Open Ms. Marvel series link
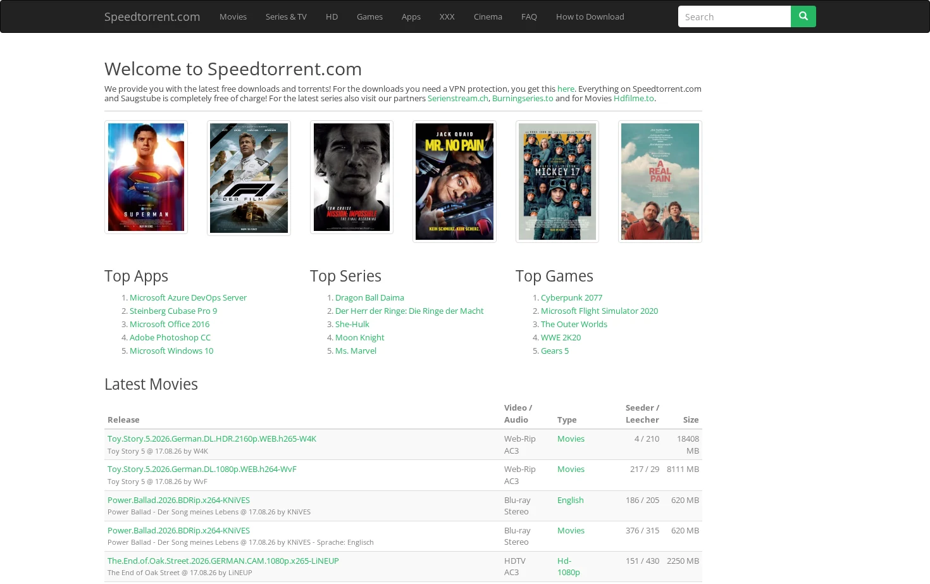Image resolution: width=930 pixels, height=584 pixels. point(356,351)
